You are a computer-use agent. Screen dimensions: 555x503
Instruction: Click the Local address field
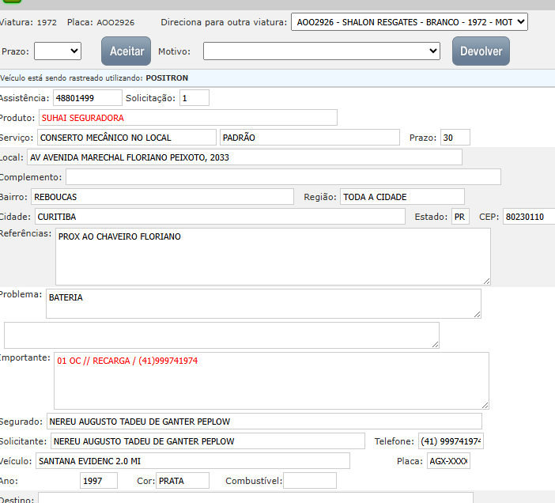tap(244, 157)
